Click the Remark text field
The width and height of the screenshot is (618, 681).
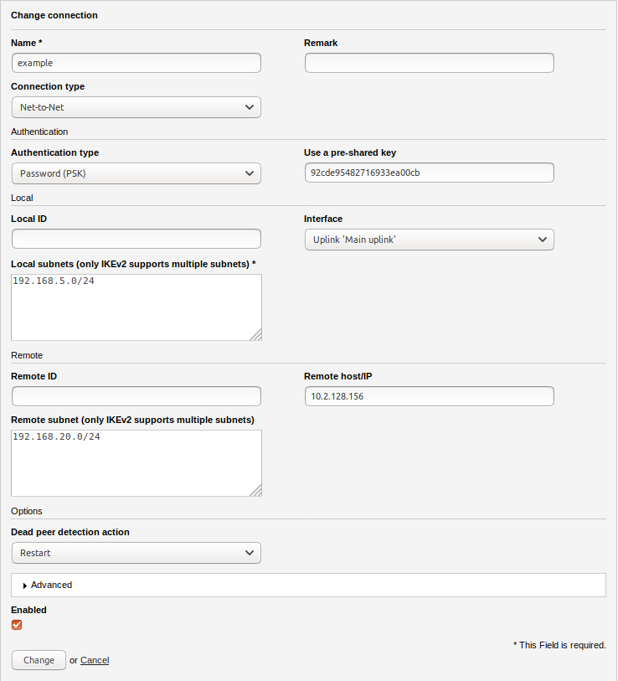429,63
